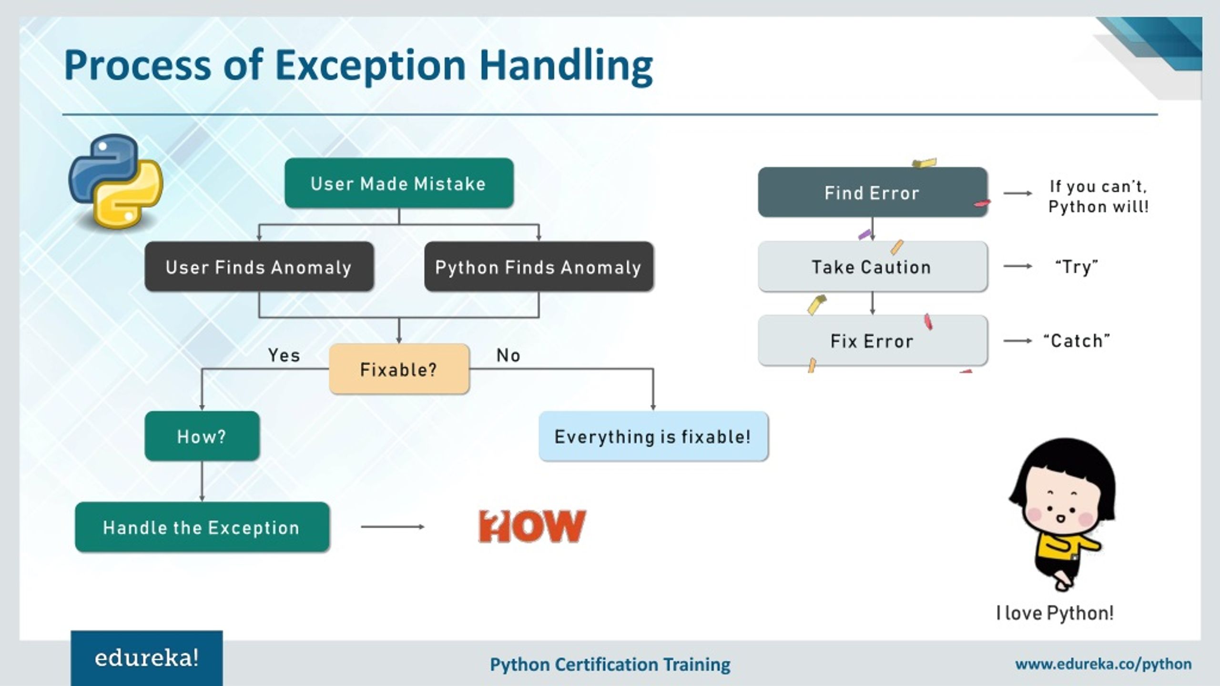Viewport: 1220px width, 686px height.
Task: Select the 'Fixable?' decision diamond
Action: pos(399,369)
